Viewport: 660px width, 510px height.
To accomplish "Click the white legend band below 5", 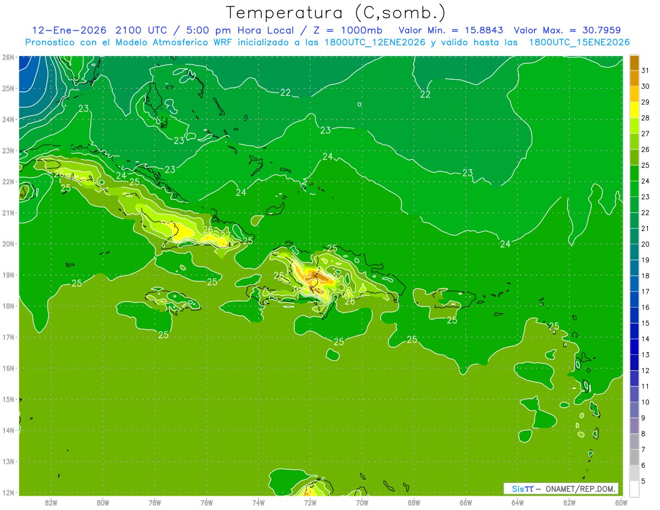I will (x=634, y=489).
